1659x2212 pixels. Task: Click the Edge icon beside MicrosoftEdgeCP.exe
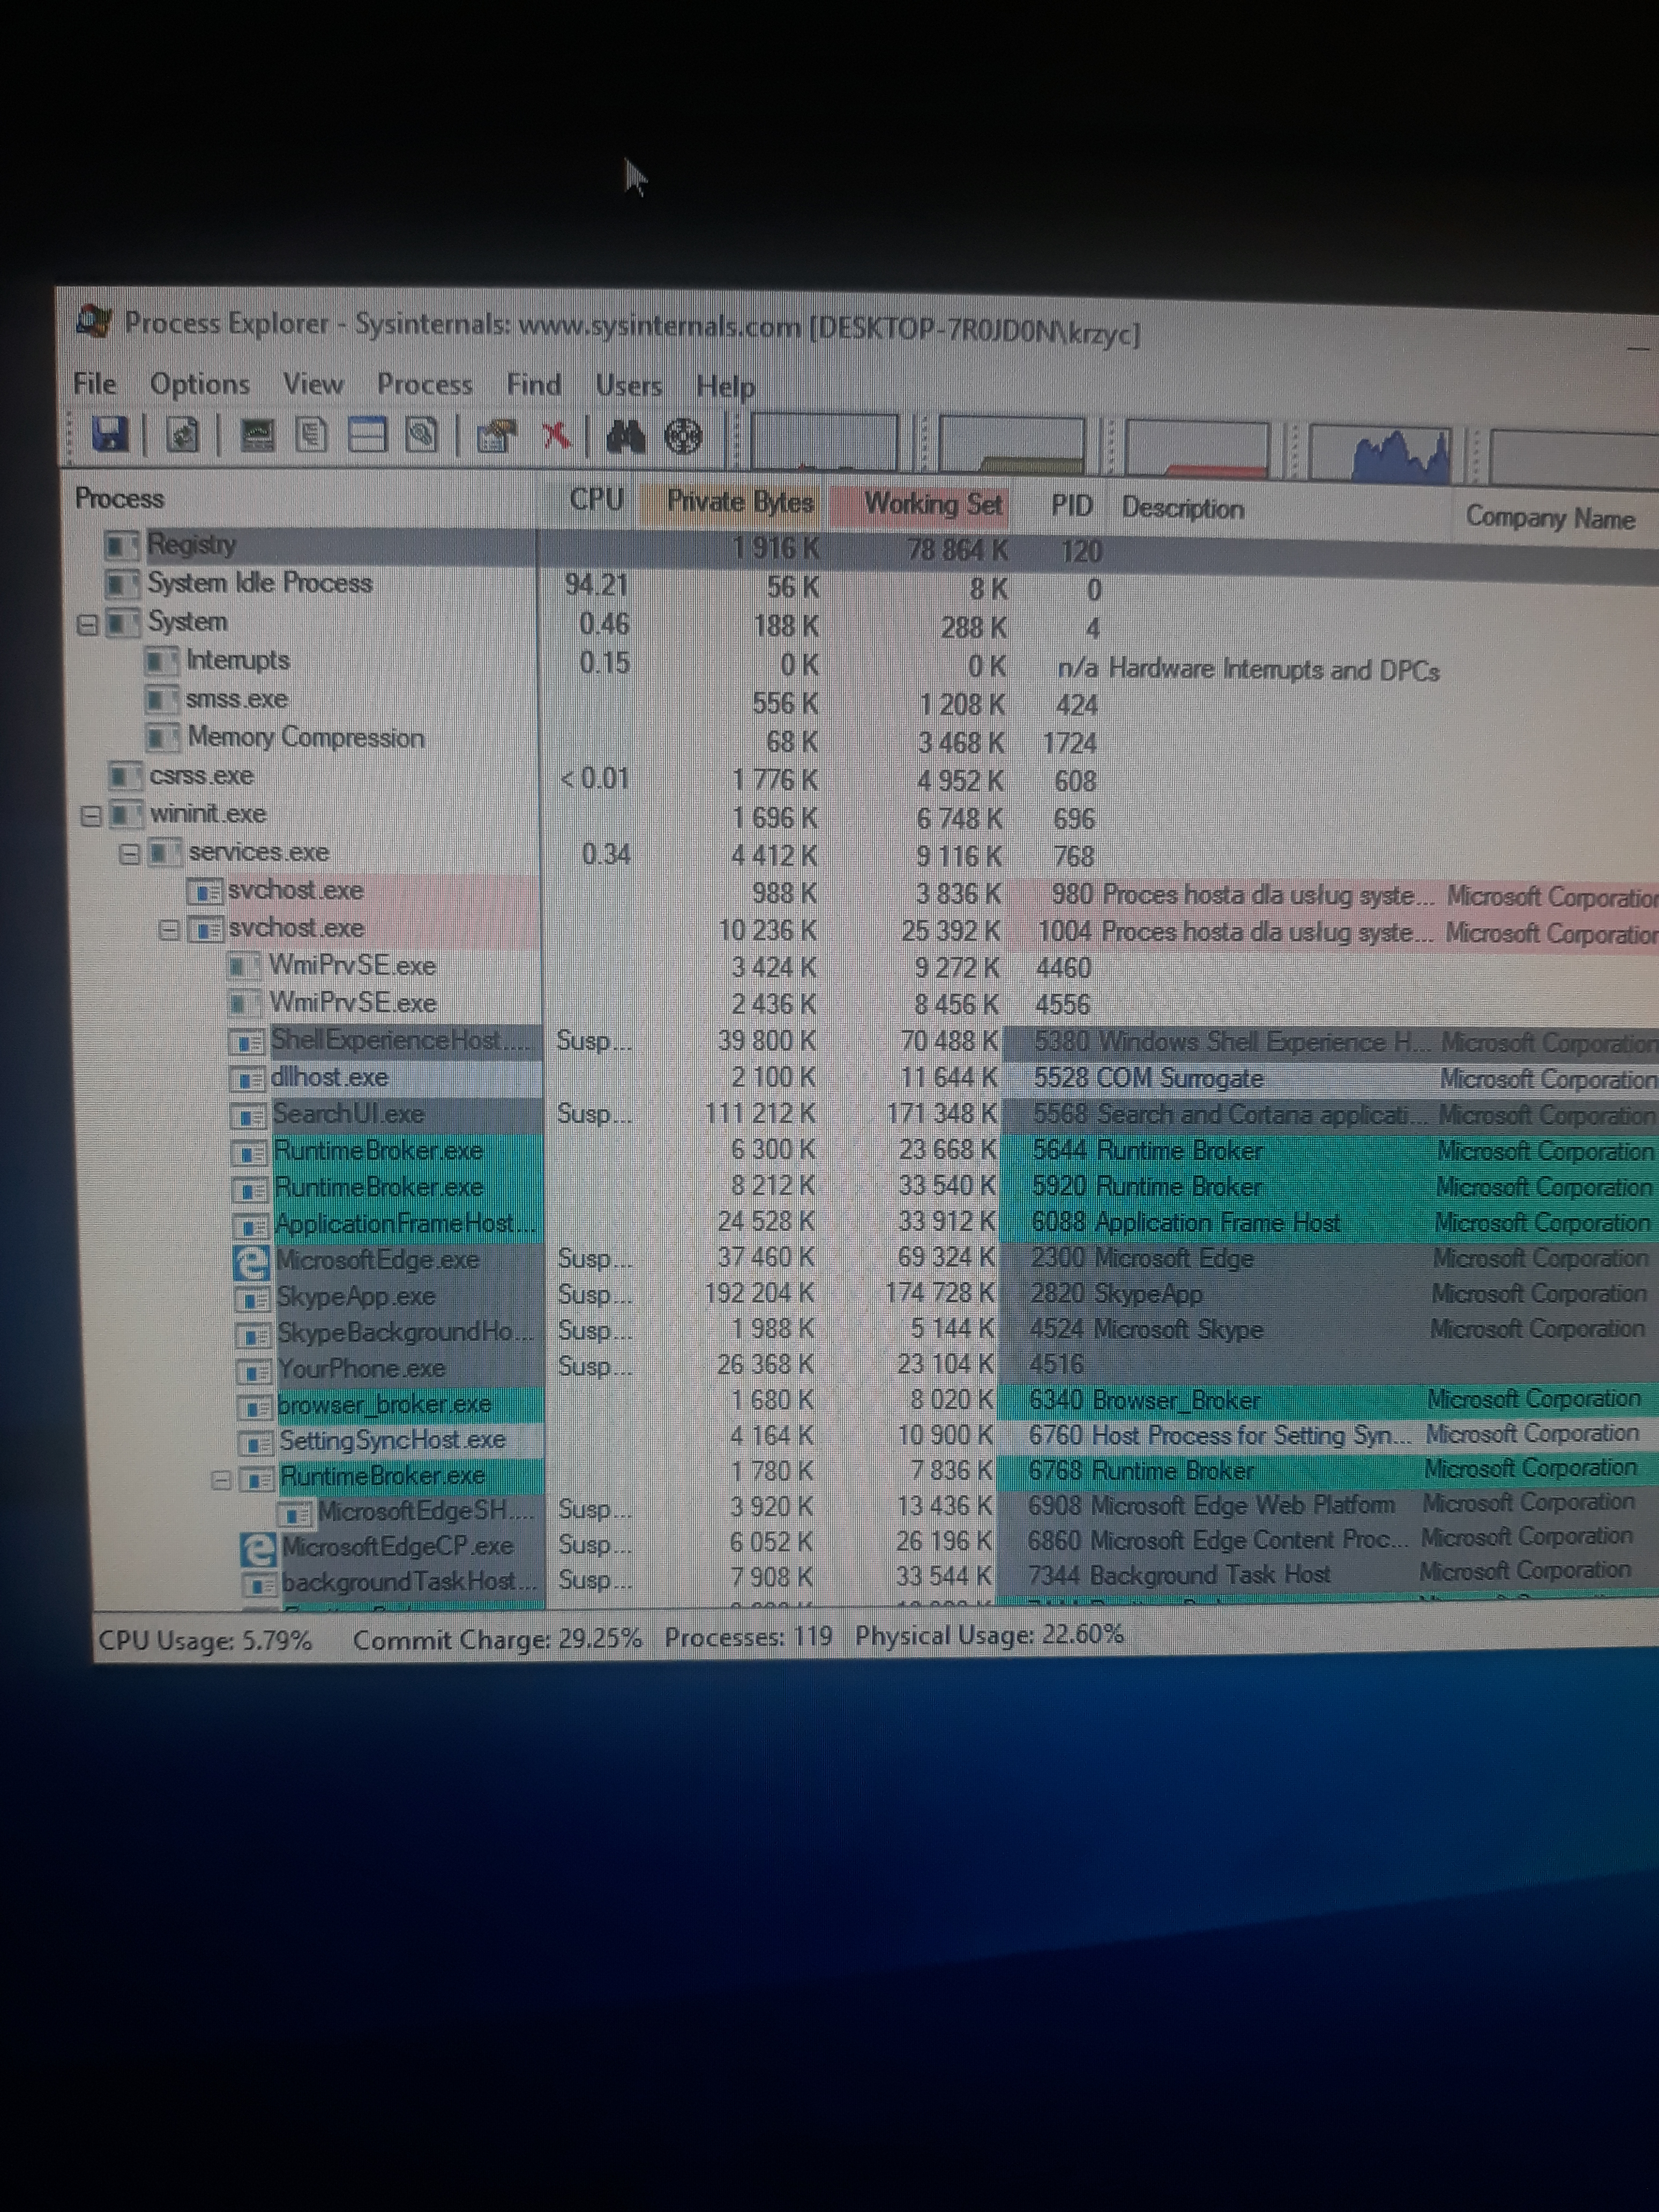point(258,1549)
